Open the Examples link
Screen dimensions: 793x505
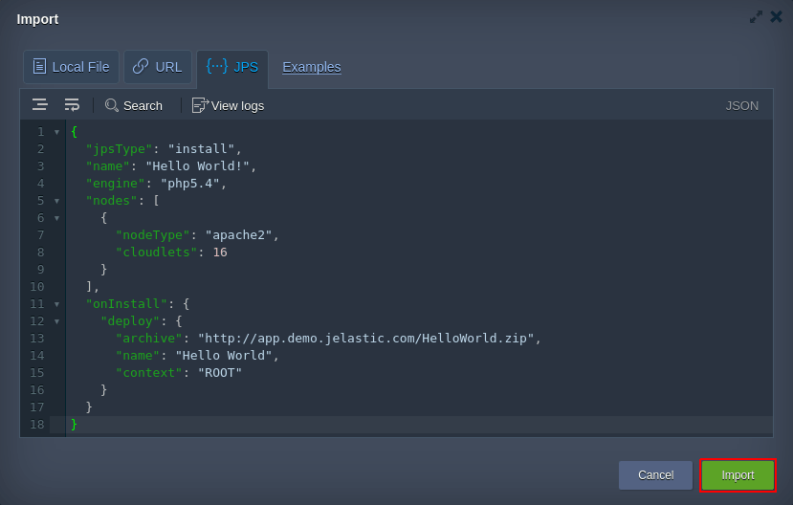[311, 67]
